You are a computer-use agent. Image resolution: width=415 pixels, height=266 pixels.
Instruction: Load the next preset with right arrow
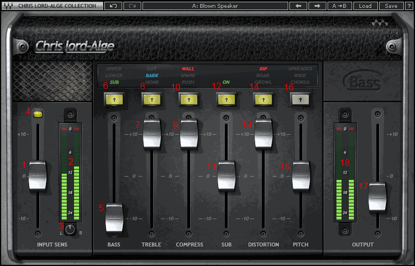[x=317, y=6]
